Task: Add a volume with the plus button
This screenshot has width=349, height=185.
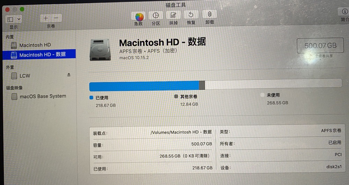Action: click(46, 18)
